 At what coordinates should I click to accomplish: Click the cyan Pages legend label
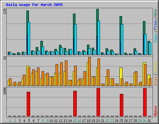156,38
